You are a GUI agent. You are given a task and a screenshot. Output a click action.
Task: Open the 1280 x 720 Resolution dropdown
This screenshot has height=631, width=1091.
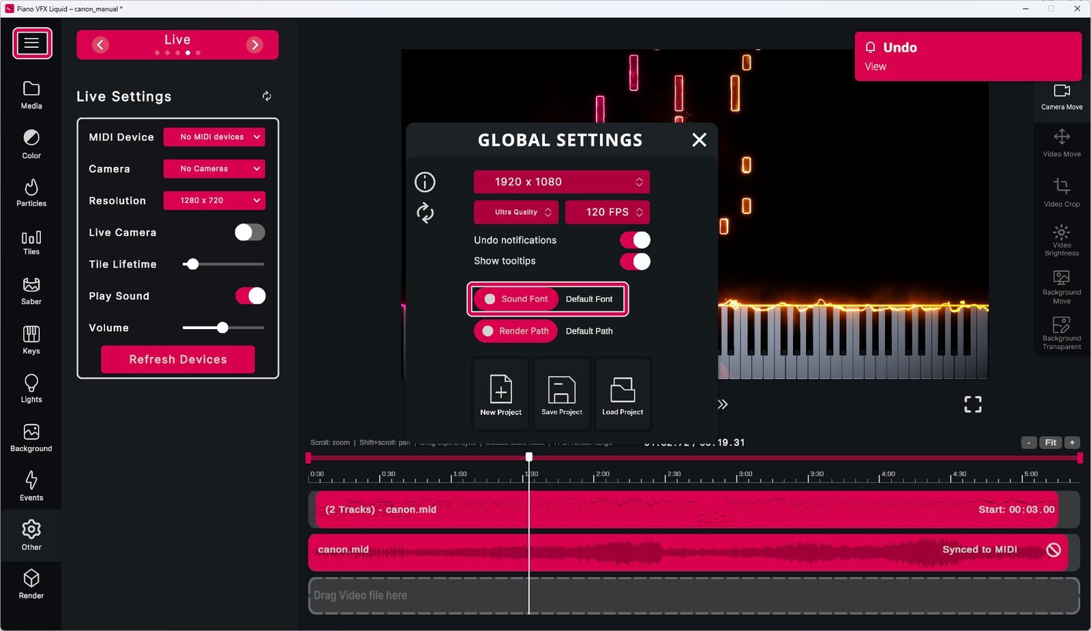[x=214, y=200]
